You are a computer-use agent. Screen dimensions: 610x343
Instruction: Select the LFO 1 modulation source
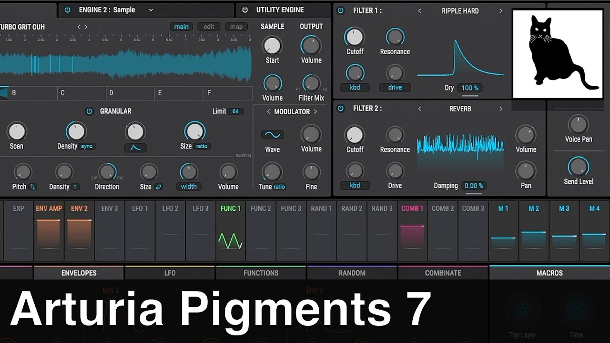coord(140,231)
